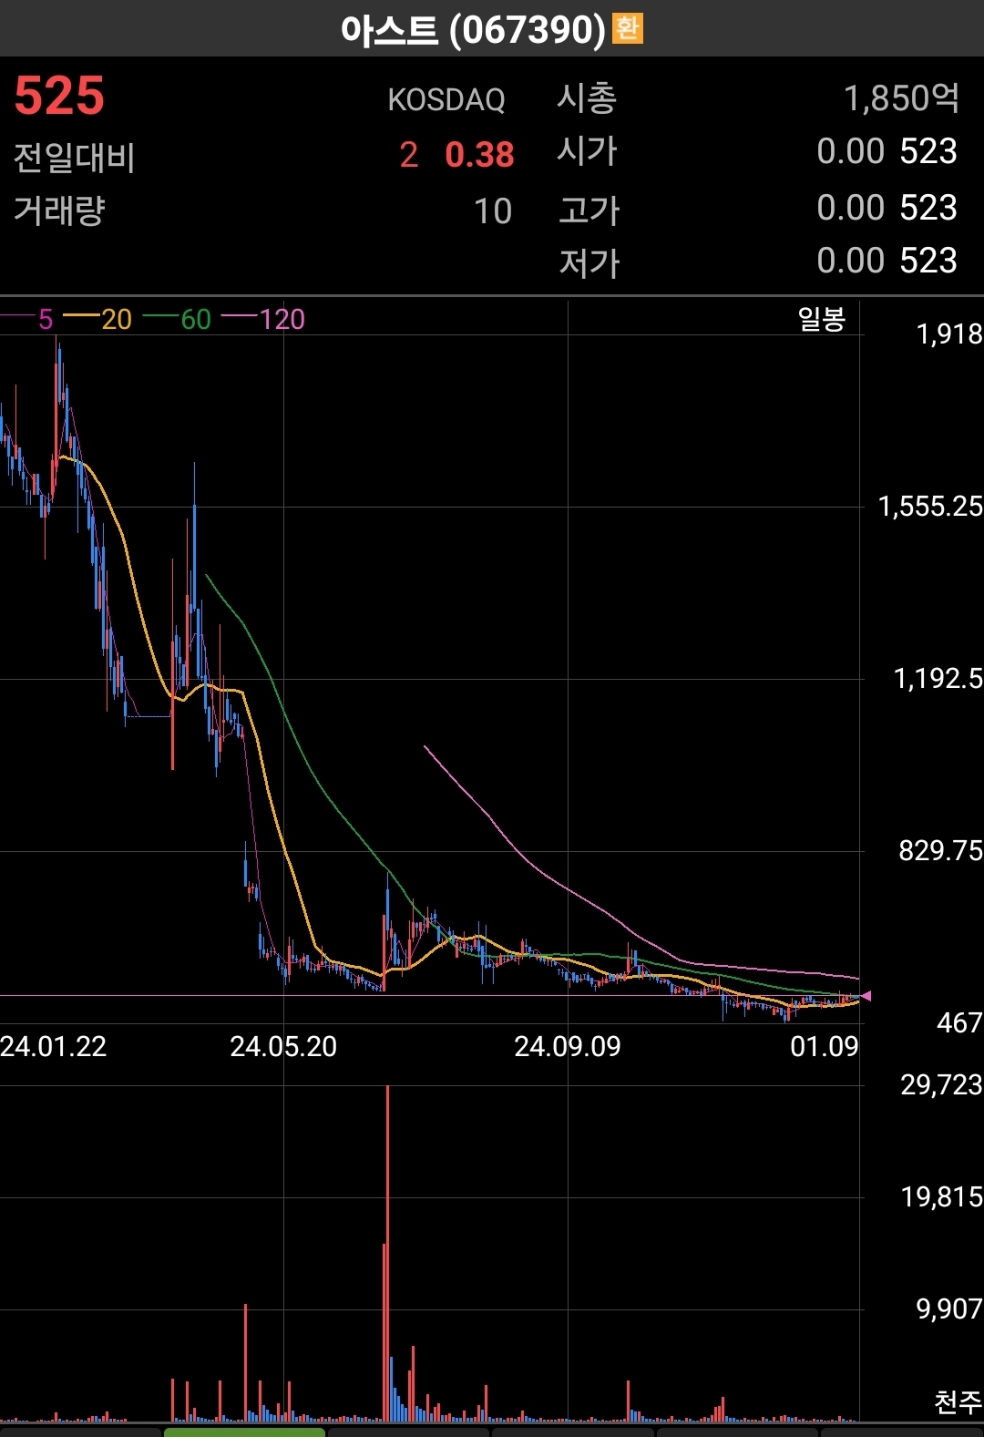Tap the 1,918 price axis label

coord(949,334)
